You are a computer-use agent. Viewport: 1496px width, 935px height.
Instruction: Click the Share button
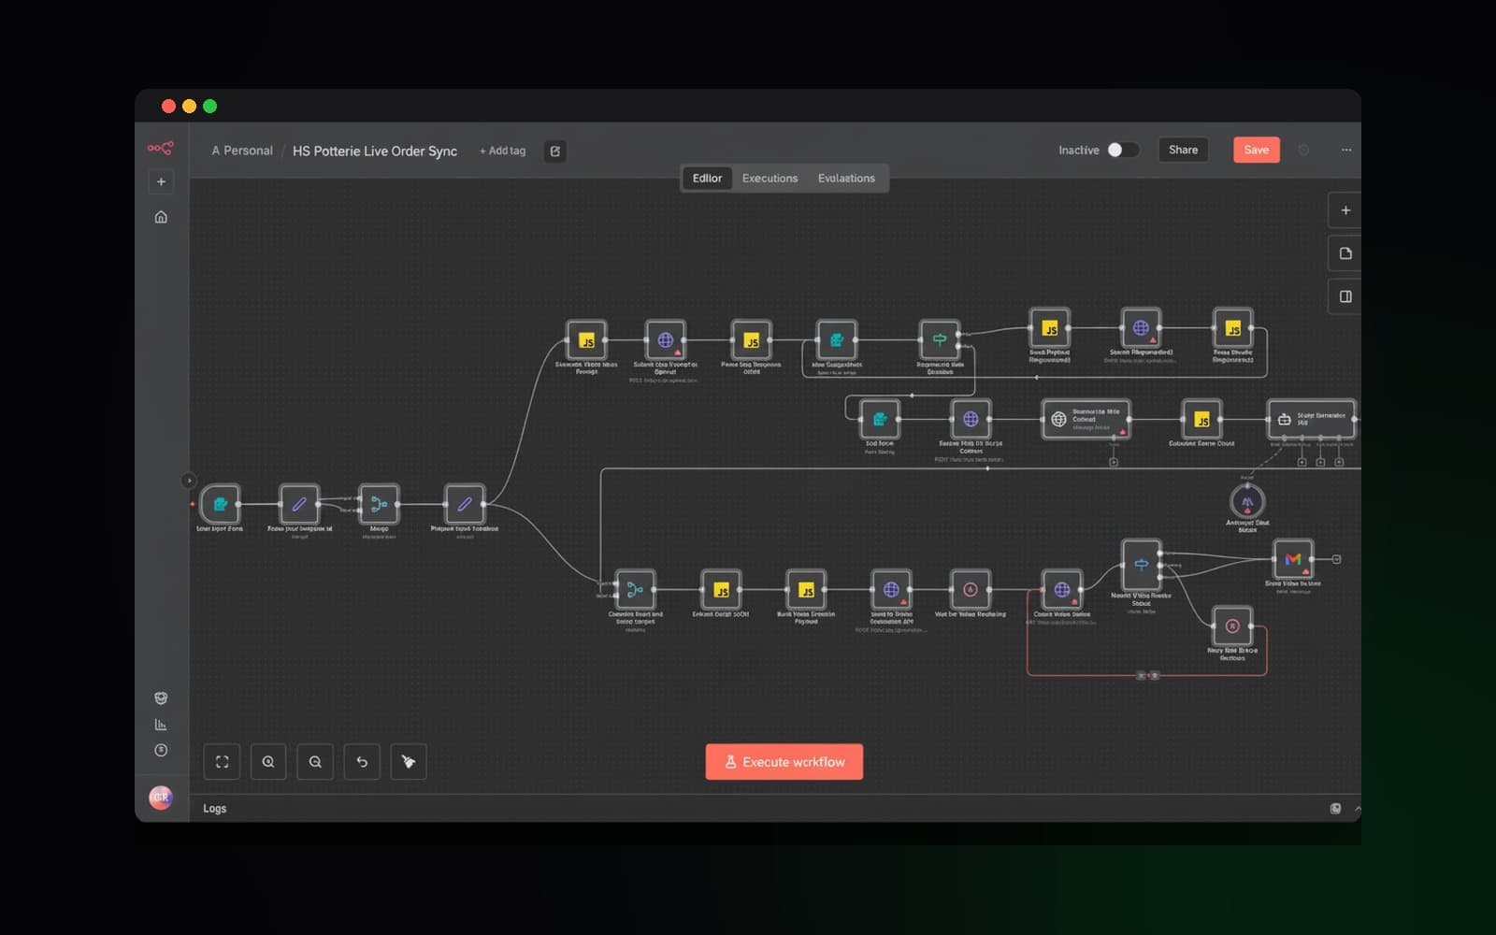tap(1183, 150)
